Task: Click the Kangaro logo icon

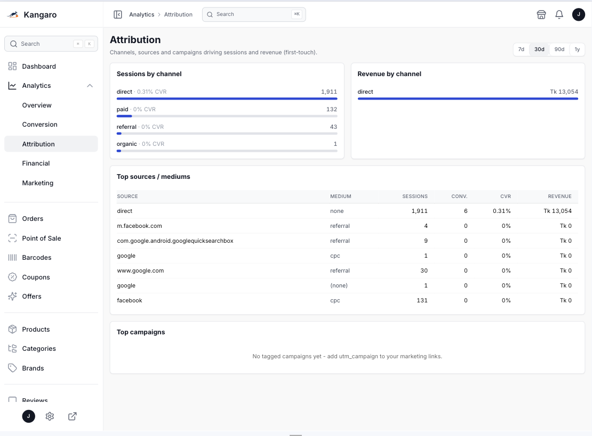Action: coord(13,15)
